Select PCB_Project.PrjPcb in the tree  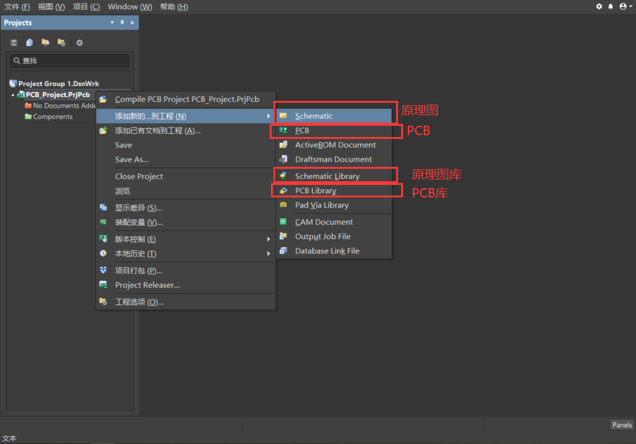click(57, 95)
